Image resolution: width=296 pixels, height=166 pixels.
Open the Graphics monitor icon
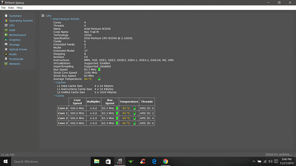click(x=6, y=40)
